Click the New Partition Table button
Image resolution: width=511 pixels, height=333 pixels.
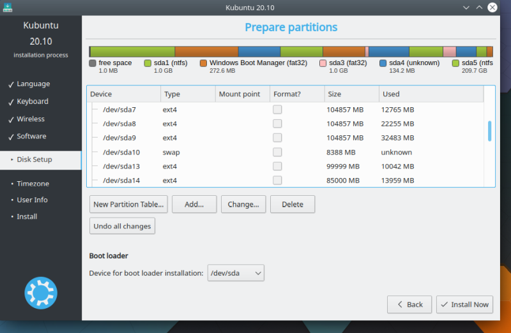click(x=128, y=204)
